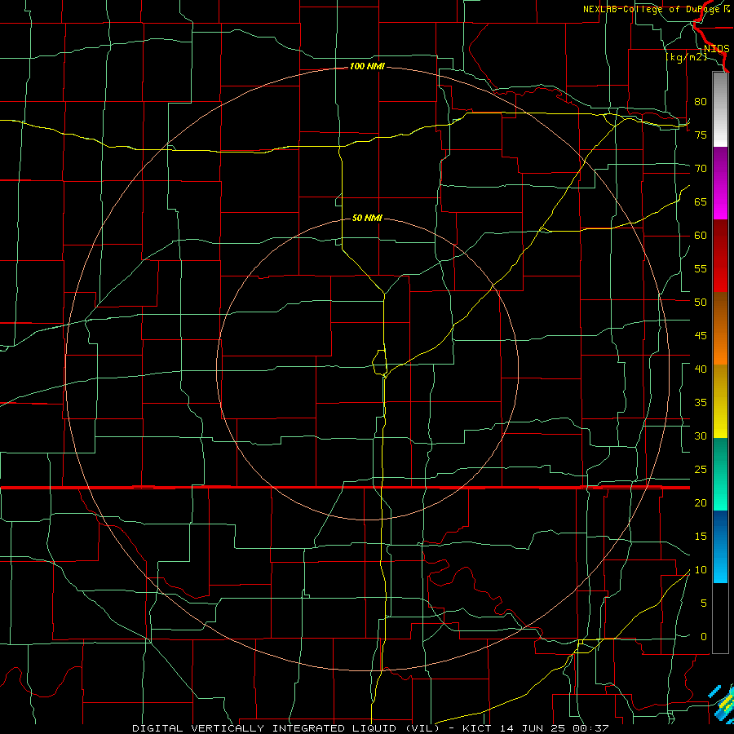Click the NIDS label above the legend

coord(716,49)
